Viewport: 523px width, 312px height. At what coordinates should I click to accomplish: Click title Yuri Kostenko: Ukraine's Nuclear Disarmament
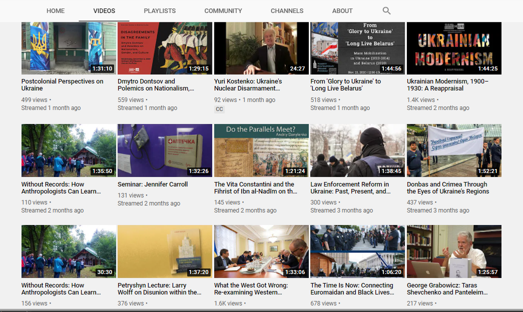[248, 84]
